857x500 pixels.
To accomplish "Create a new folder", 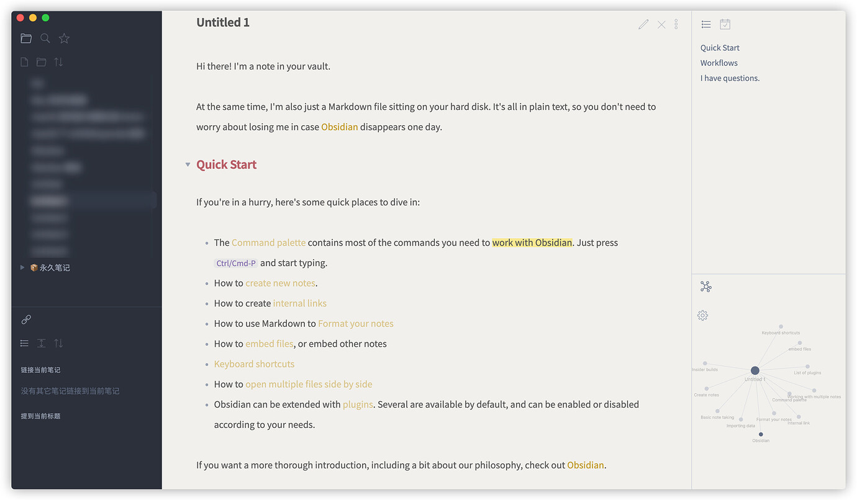I will click(x=41, y=61).
